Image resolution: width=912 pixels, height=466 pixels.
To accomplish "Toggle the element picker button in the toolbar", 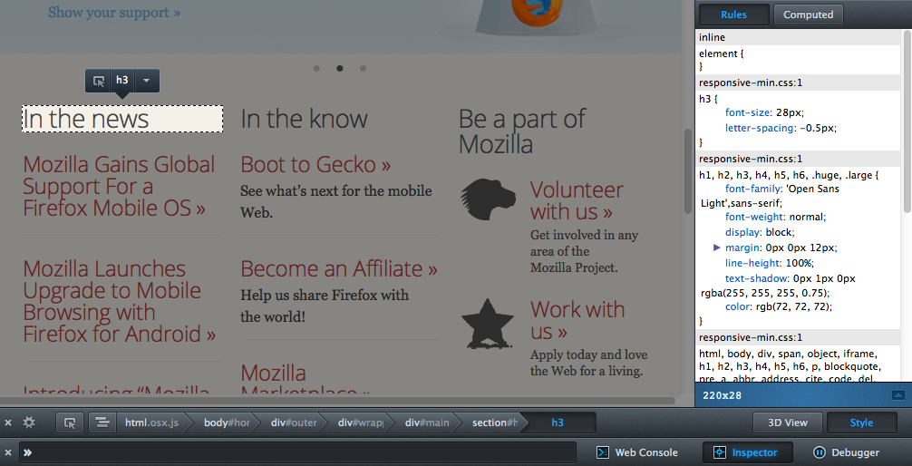I will tap(71, 422).
